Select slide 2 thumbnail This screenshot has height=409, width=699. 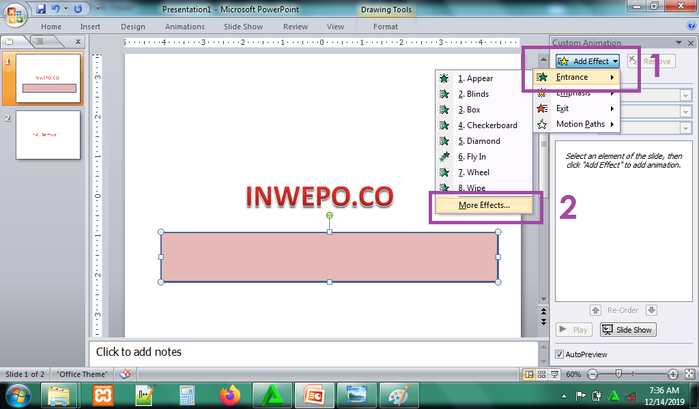click(48, 135)
